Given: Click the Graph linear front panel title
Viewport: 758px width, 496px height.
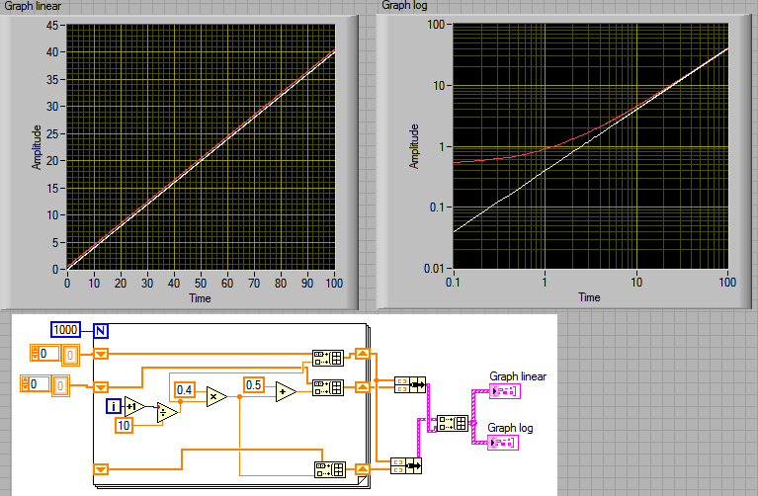Looking at the screenshot, I should tap(33, 6).
